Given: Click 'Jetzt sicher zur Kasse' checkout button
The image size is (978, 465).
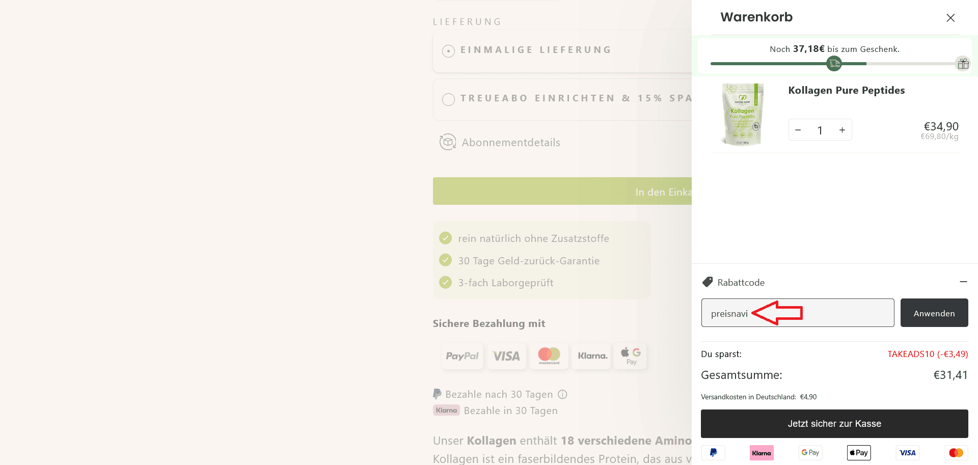Looking at the screenshot, I should click(834, 423).
